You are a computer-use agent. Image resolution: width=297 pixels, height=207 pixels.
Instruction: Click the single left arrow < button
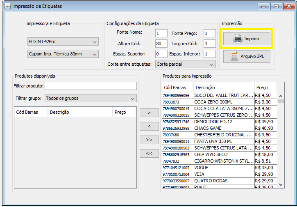pos(149,126)
